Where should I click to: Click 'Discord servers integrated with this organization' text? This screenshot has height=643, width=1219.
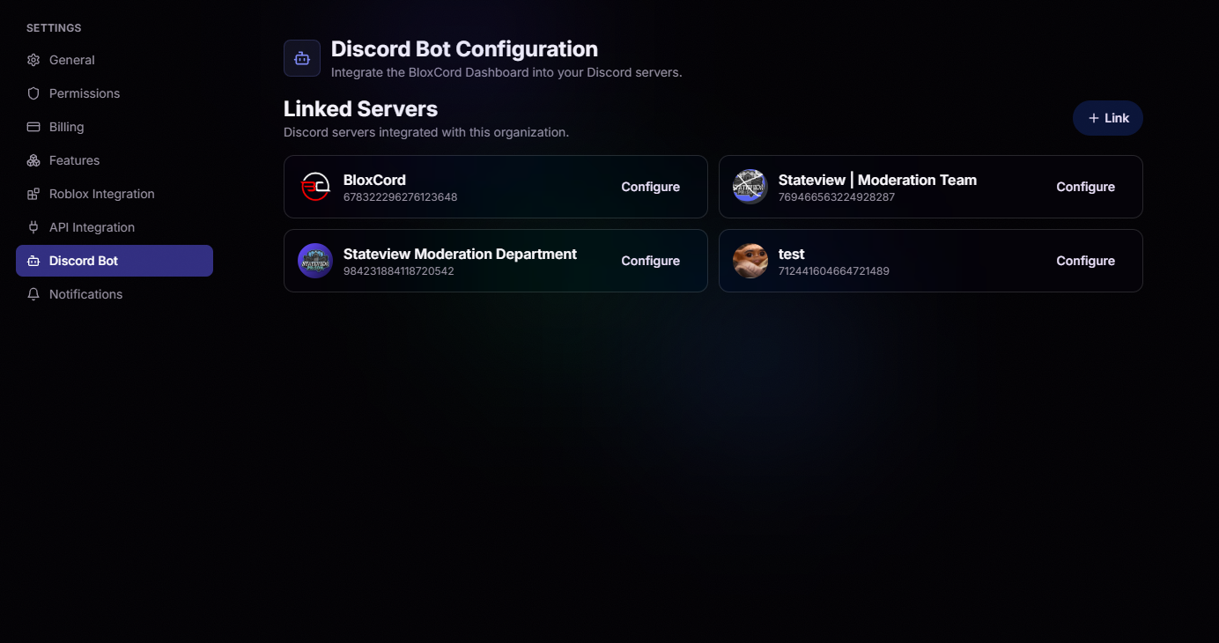(x=426, y=132)
